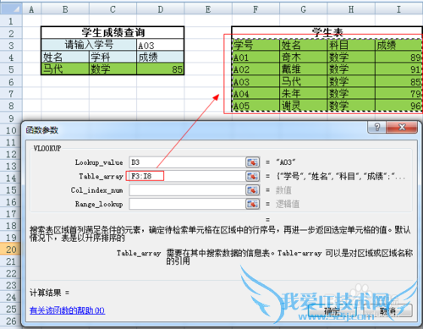
Task: Select column F header
Action: 255,9
